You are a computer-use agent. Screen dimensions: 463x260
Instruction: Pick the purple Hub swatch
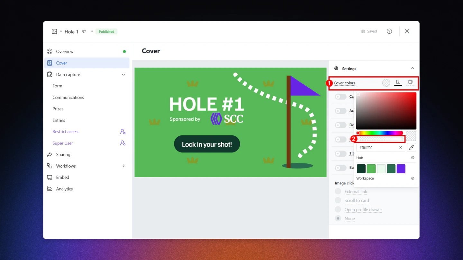401,169
